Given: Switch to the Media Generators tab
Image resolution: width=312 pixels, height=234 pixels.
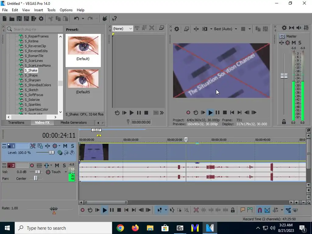Looking at the screenshot, I should (74, 122).
